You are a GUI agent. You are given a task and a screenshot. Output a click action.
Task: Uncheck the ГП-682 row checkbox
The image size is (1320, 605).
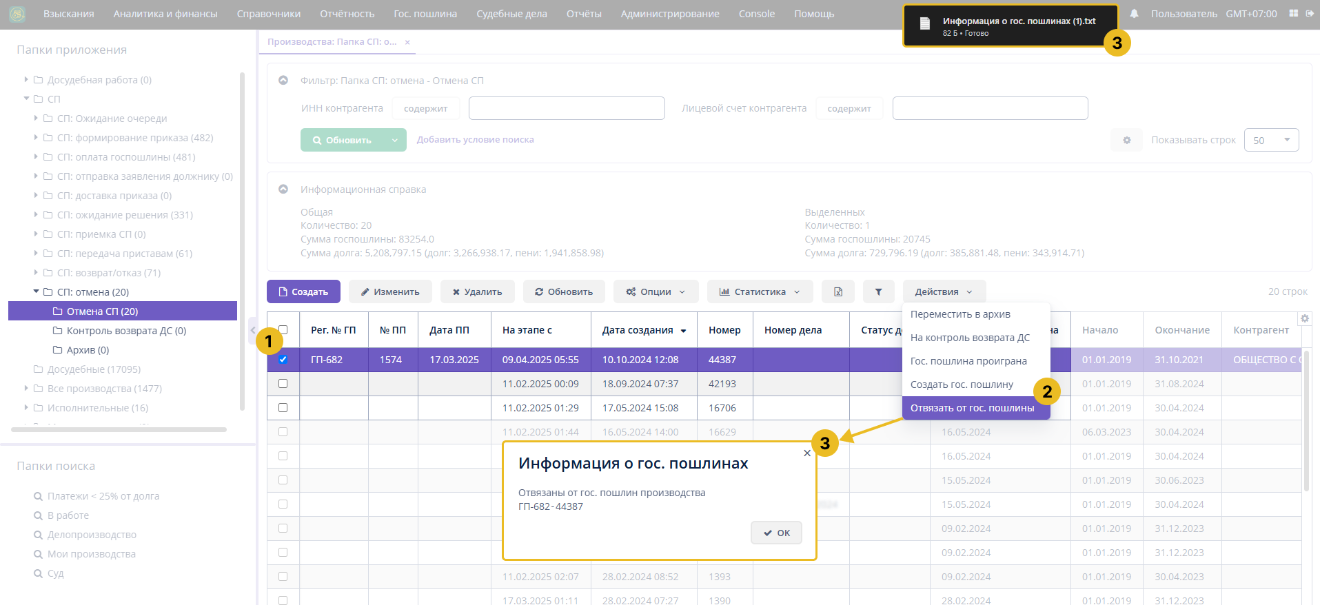point(283,359)
